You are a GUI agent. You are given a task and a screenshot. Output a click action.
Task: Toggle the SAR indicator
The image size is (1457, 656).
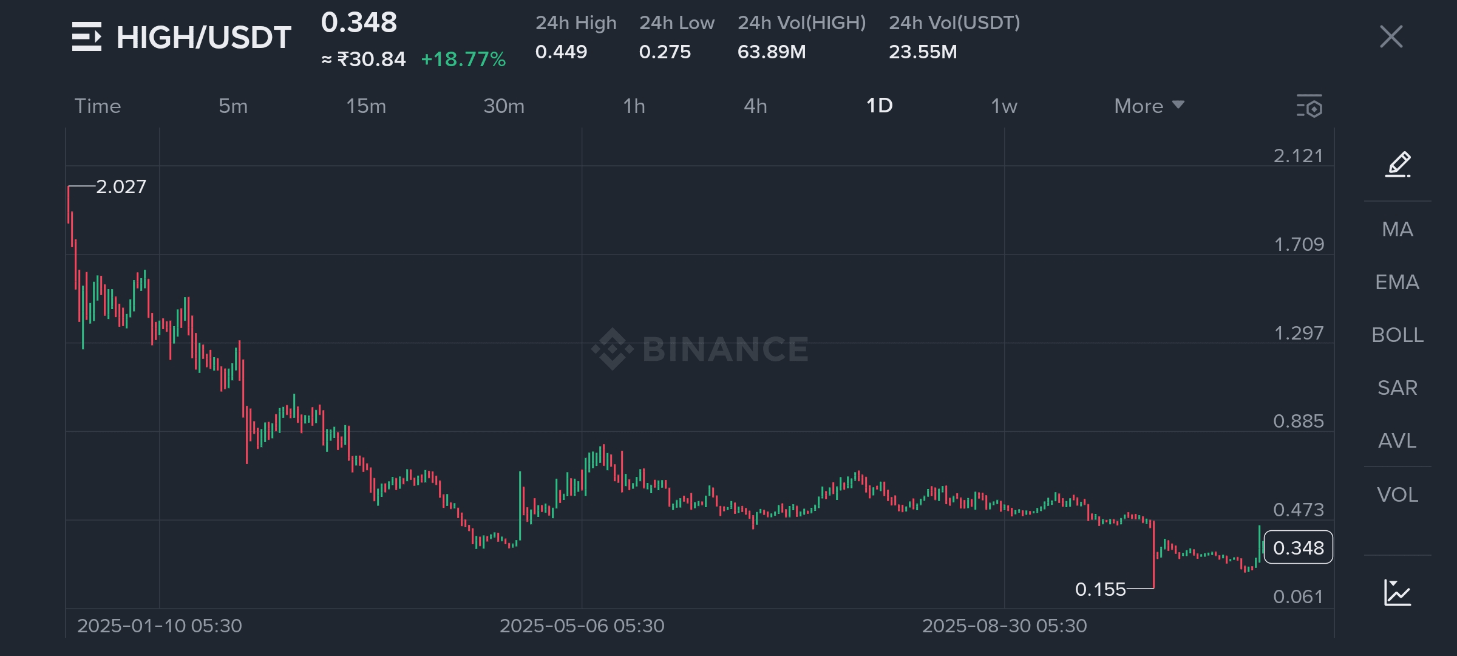(1397, 388)
